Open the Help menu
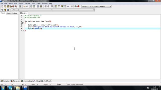 click(50, 3)
